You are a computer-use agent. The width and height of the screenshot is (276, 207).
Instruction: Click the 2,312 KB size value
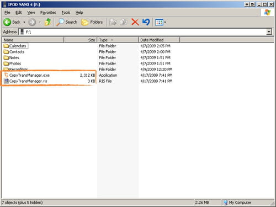click(87, 75)
